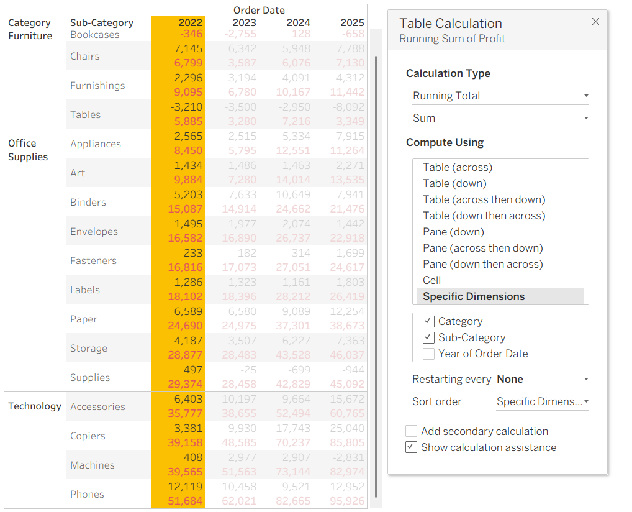This screenshot has width=632, height=512.
Task: Choose Cell compute option
Action: point(431,280)
